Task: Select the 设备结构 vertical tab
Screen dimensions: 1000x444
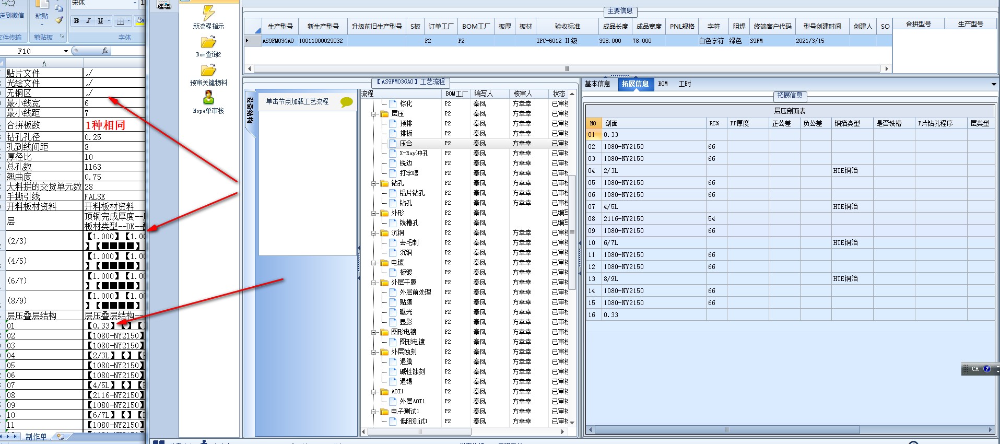Action: coord(250,111)
